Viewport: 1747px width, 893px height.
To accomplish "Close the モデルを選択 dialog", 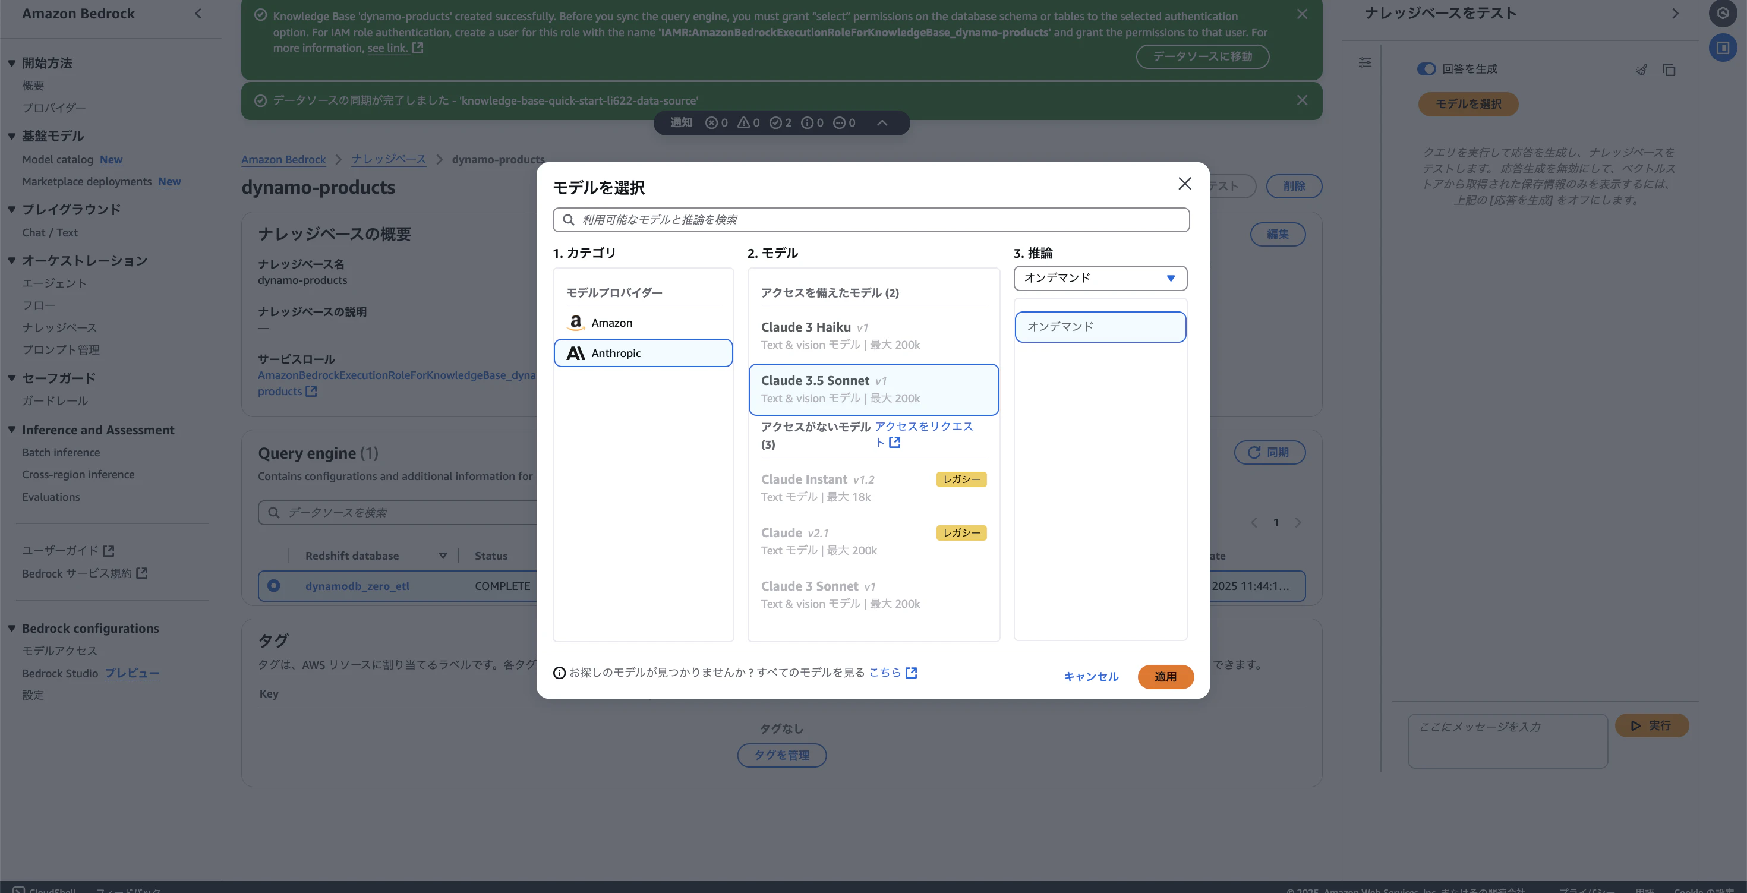I will [1184, 184].
